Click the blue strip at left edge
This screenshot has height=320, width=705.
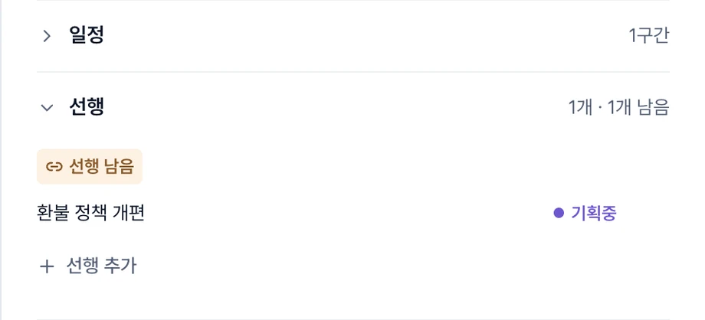(x=1, y=160)
